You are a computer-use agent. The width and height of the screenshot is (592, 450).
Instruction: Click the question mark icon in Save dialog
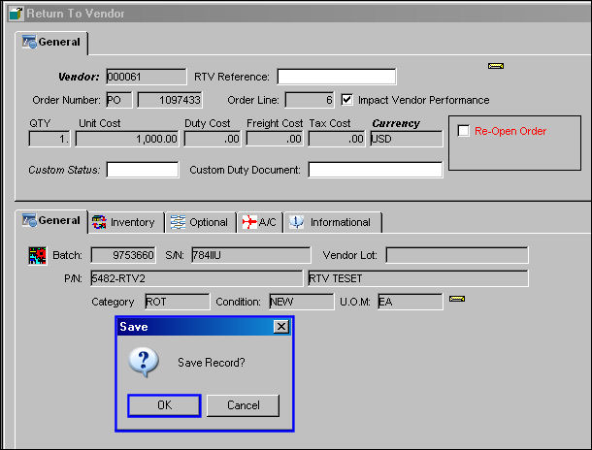coord(144,362)
